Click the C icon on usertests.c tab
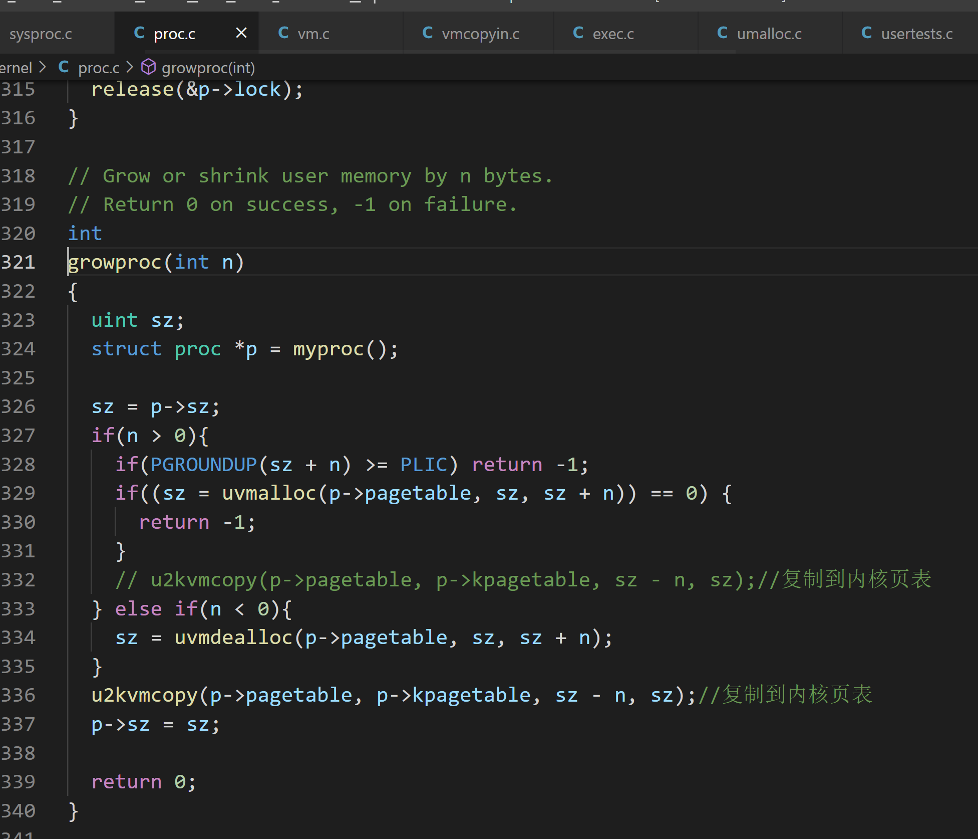The height and width of the screenshot is (839, 978). (x=867, y=33)
